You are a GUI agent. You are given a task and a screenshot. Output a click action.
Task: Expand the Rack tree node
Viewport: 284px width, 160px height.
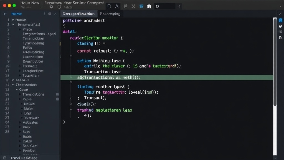pyautogui.click(x=20, y=127)
